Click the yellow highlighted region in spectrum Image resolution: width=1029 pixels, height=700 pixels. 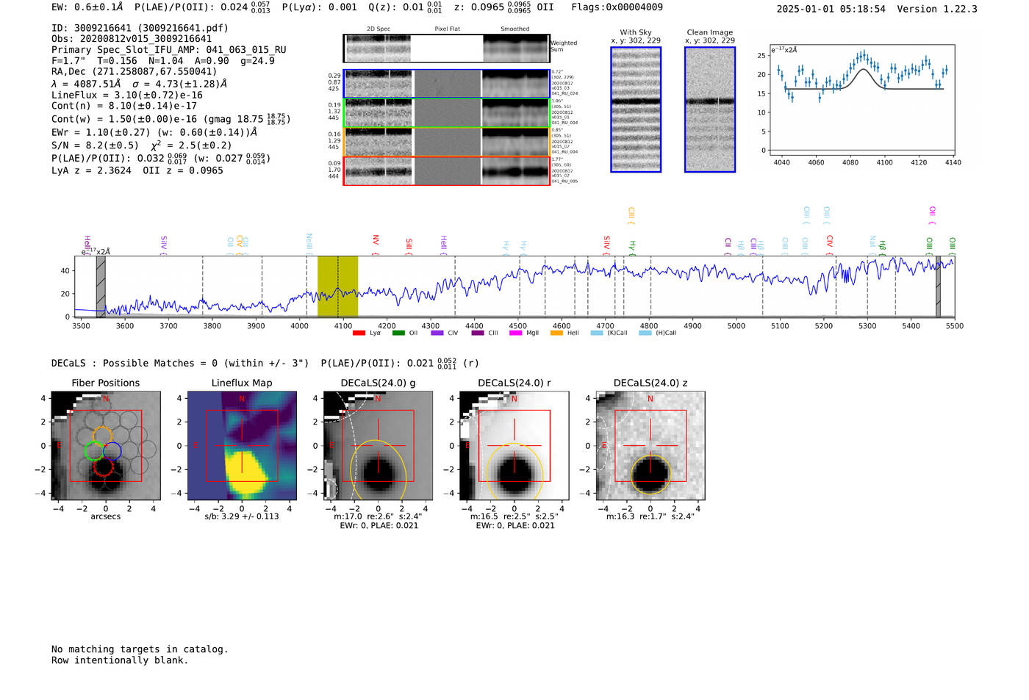coord(337,286)
